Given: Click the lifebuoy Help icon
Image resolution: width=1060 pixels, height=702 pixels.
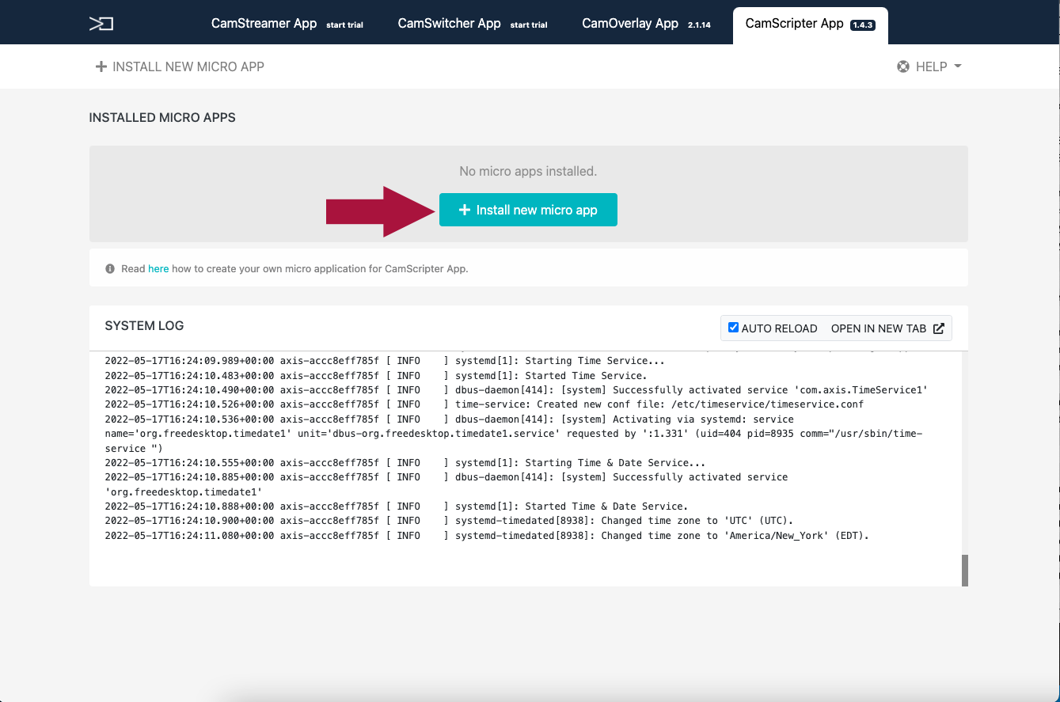Looking at the screenshot, I should pos(903,66).
